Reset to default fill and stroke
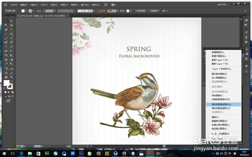Viewport: 252px width, 157px height. click(5, 88)
